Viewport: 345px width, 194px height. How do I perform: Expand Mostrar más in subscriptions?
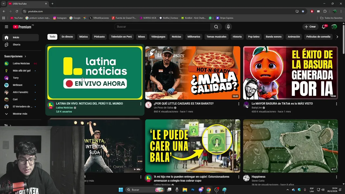pos(20,114)
